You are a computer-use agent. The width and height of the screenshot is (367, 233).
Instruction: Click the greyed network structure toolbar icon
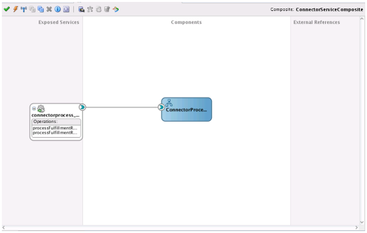[x=90, y=9]
